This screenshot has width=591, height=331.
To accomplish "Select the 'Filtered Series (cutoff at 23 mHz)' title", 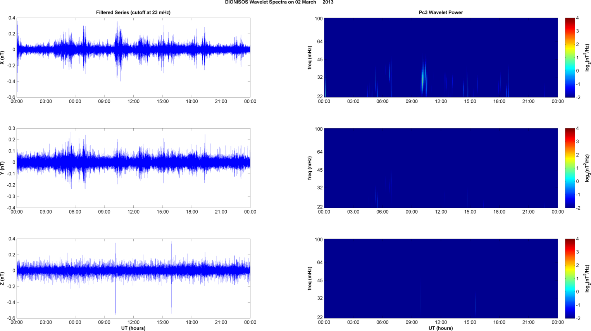I will tap(133, 12).
